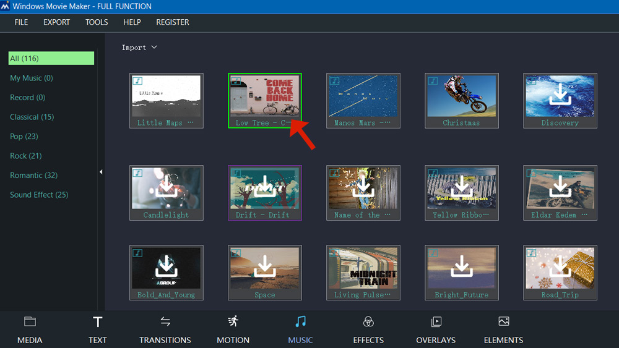Image resolution: width=619 pixels, height=348 pixels.
Task: Open the Elements picture icon
Action: (x=504, y=321)
